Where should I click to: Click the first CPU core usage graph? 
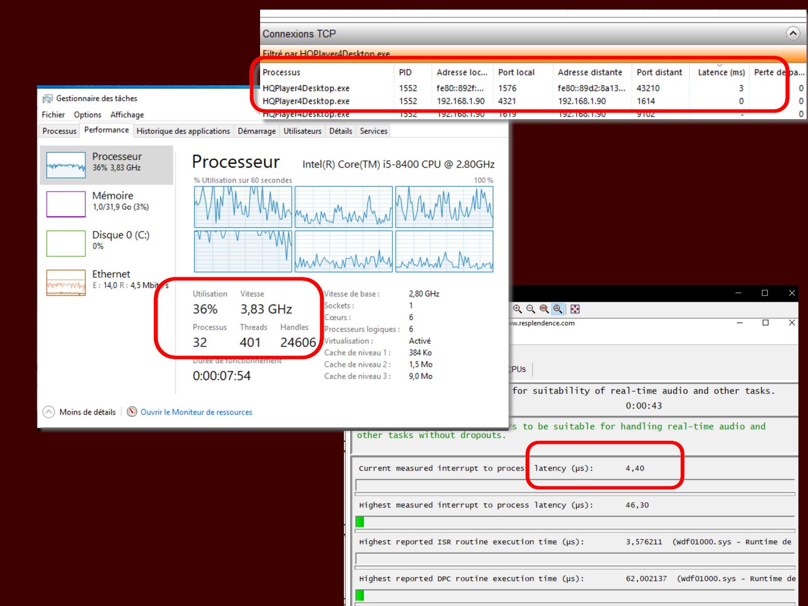pyautogui.click(x=243, y=207)
